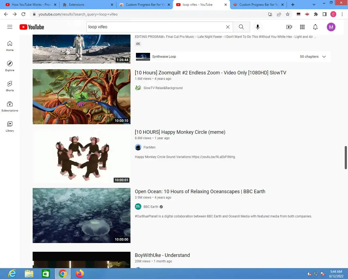Open the Chrome three-dot menu

point(342,14)
